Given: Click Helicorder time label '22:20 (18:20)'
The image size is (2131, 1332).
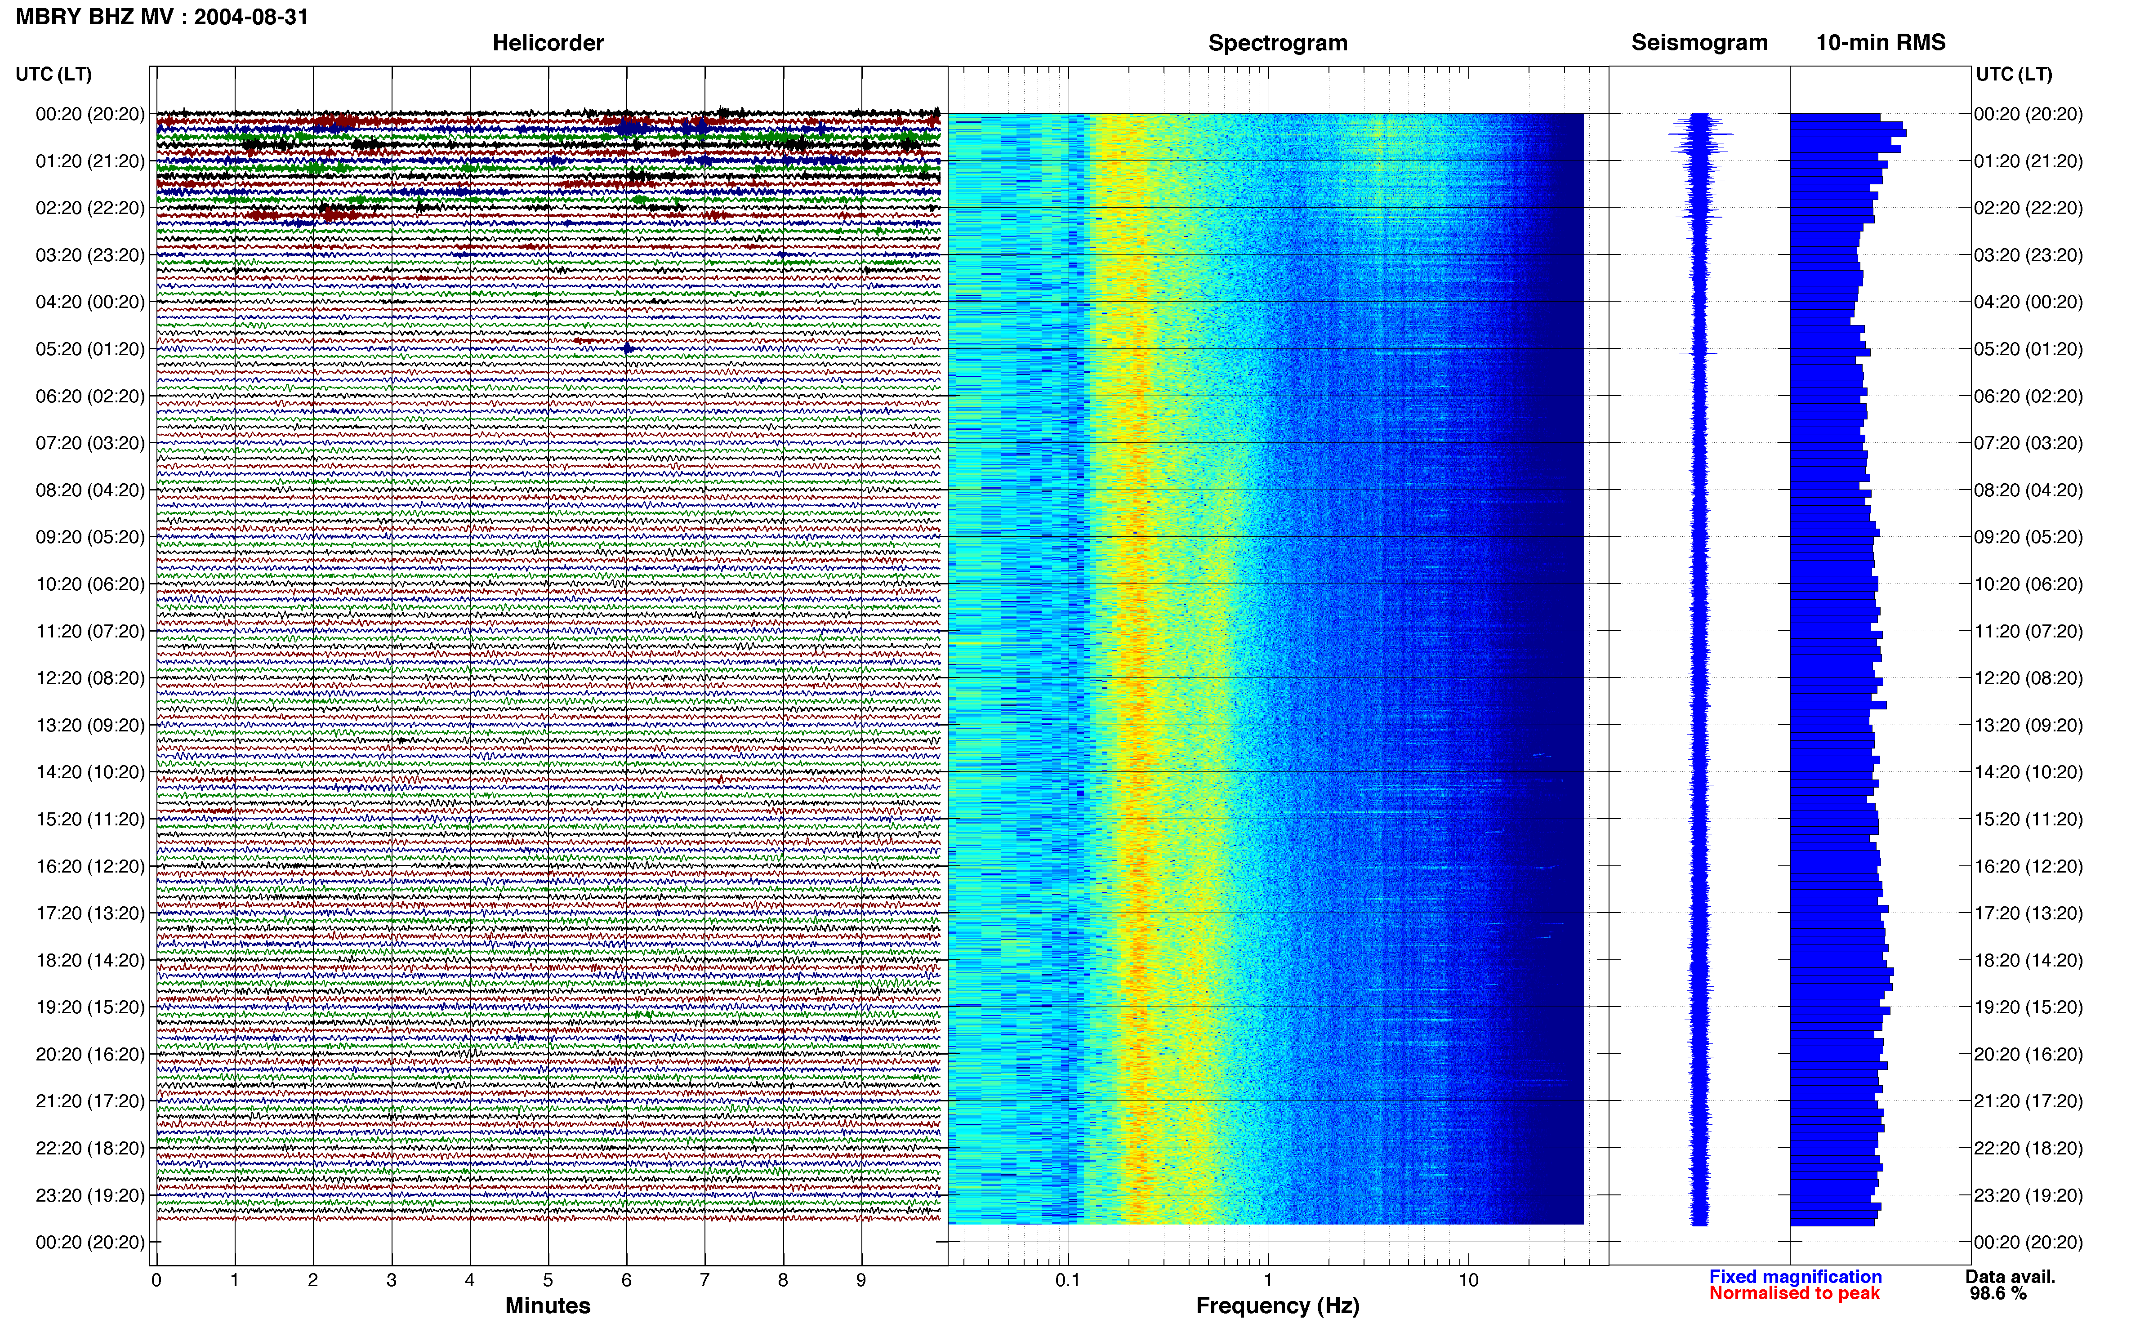Looking at the screenshot, I should pyautogui.click(x=90, y=1149).
